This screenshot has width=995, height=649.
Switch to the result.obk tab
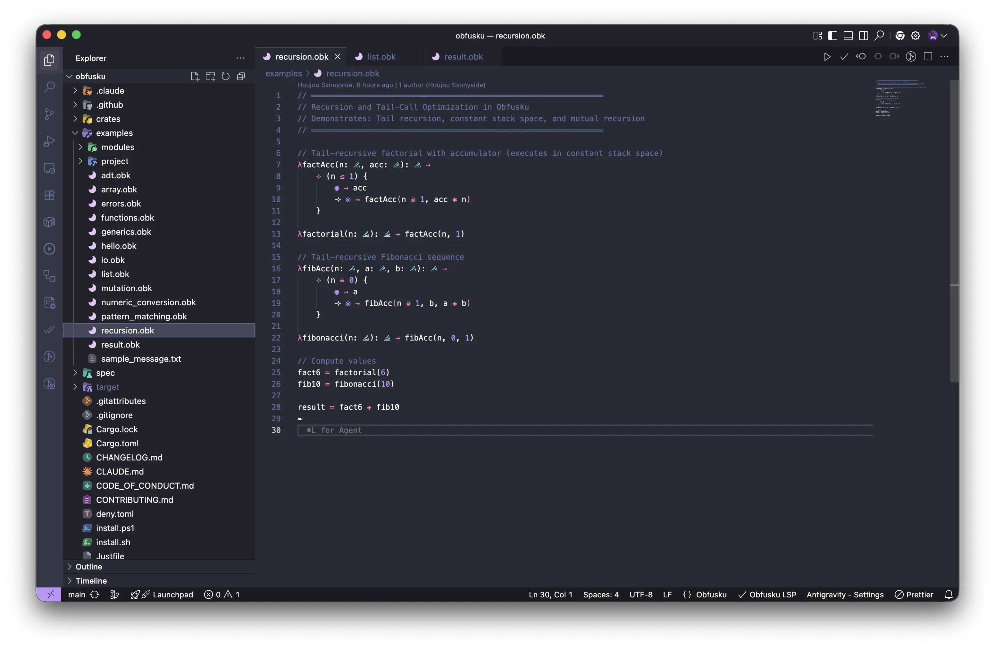click(x=463, y=56)
